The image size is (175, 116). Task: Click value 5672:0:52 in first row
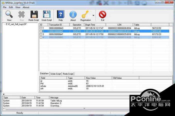(156, 28)
